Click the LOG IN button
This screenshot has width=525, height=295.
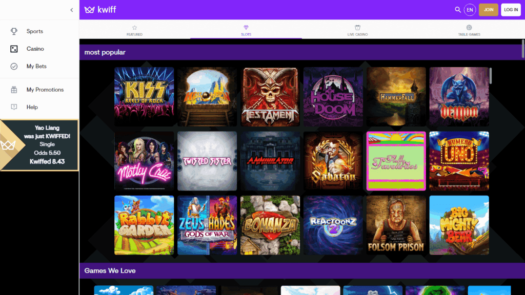pos(511,10)
